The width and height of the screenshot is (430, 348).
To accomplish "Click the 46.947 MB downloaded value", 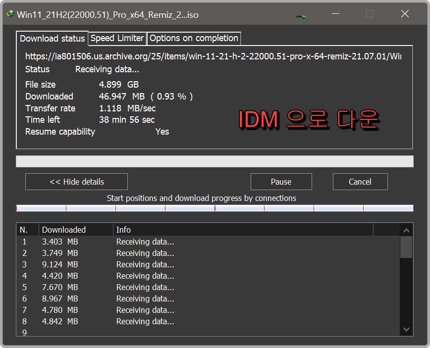I will [x=122, y=97].
